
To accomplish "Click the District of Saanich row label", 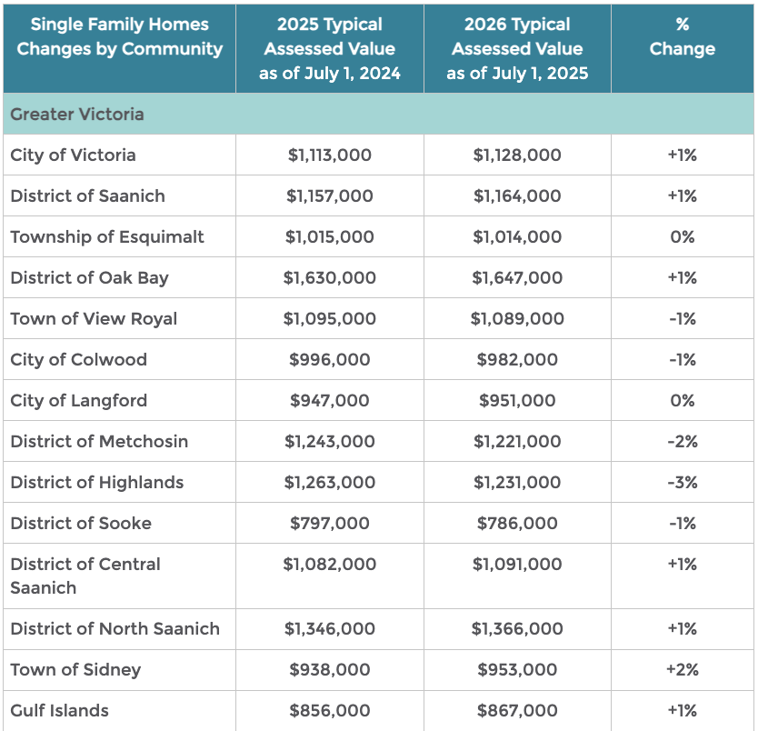I will pyautogui.click(x=87, y=196).
